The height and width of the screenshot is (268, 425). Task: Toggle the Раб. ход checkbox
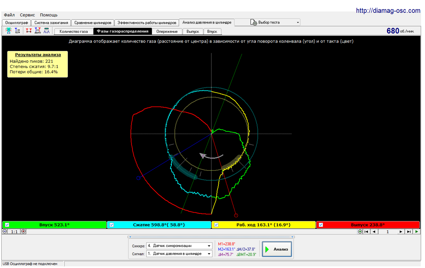216,225
